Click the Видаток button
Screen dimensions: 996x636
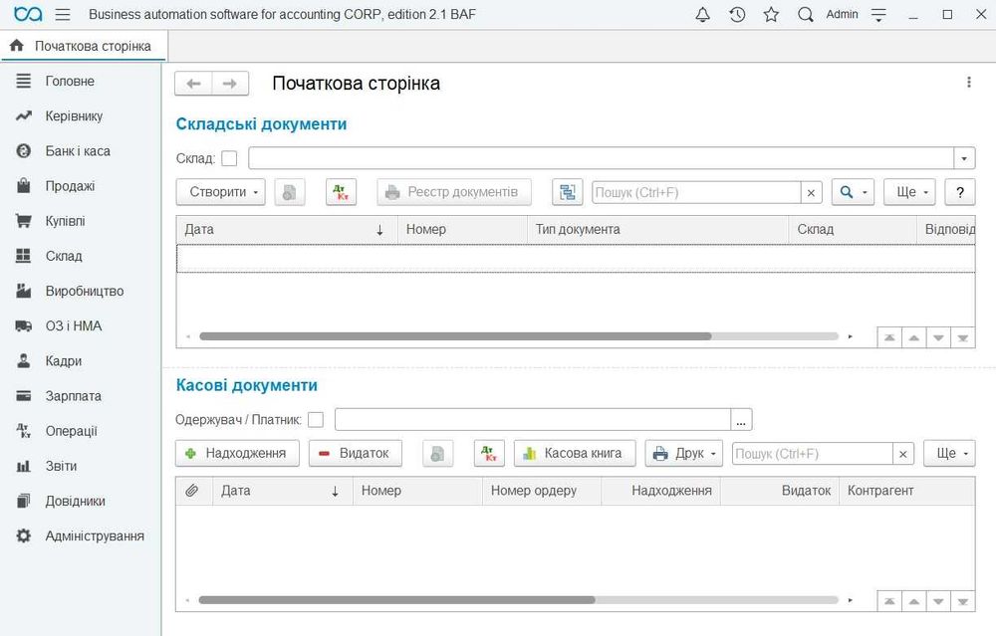[356, 453]
